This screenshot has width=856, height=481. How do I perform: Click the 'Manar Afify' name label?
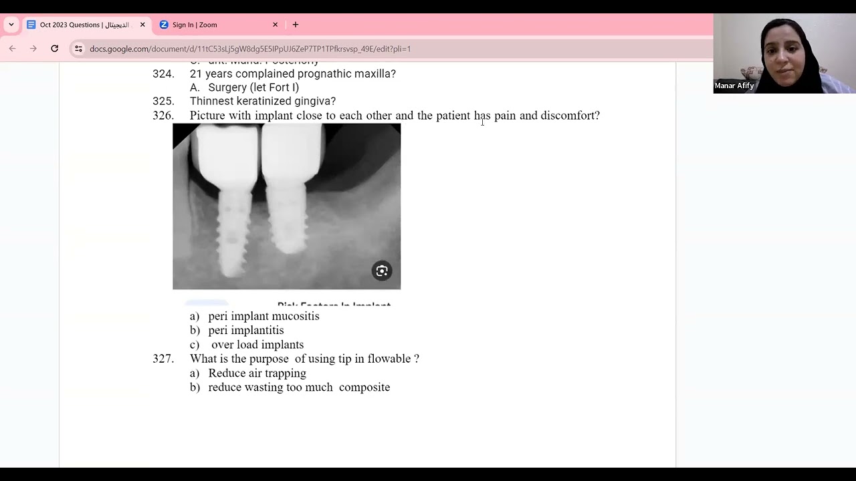click(x=734, y=86)
